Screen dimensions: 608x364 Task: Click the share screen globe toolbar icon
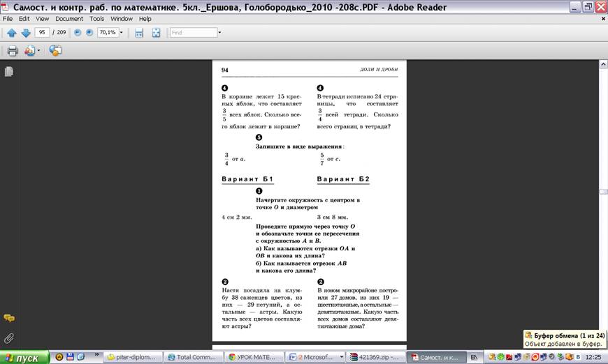tap(55, 50)
